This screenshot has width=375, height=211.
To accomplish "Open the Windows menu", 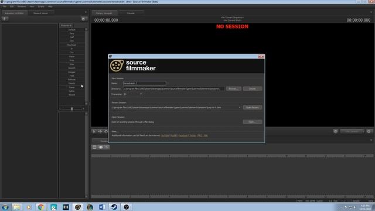I will 22,6.
